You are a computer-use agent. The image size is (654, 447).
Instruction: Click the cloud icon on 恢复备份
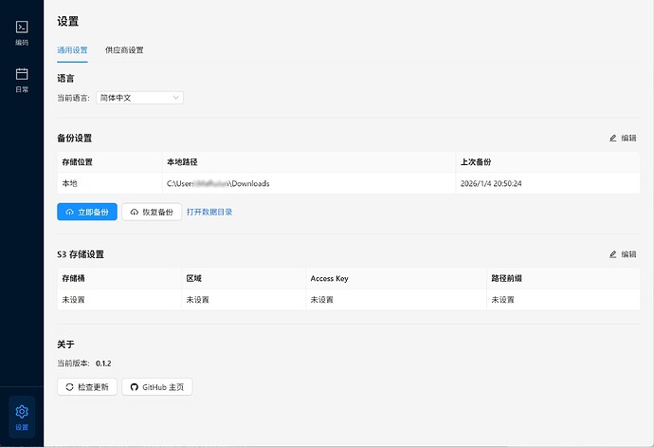coord(135,213)
